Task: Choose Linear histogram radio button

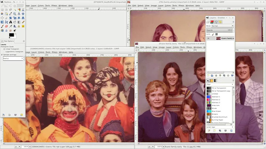Action: 4,49
